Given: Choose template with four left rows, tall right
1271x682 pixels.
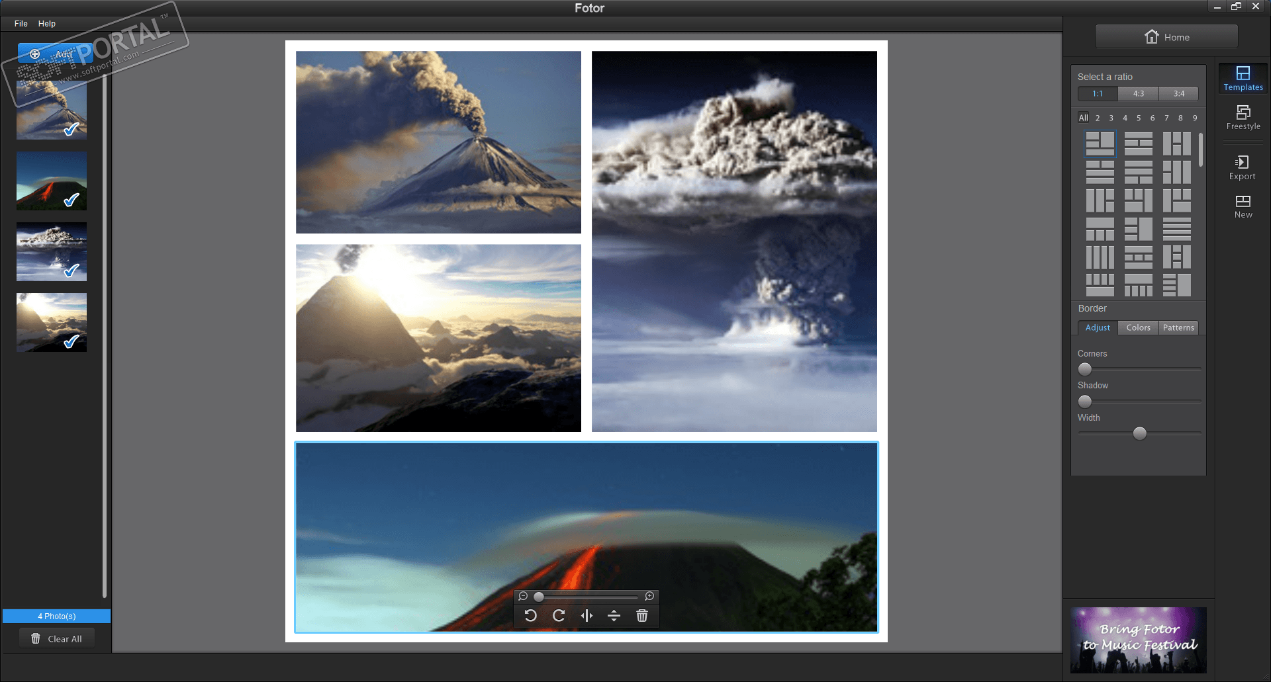Looking at the screenshot, I should pos(1177,285).
